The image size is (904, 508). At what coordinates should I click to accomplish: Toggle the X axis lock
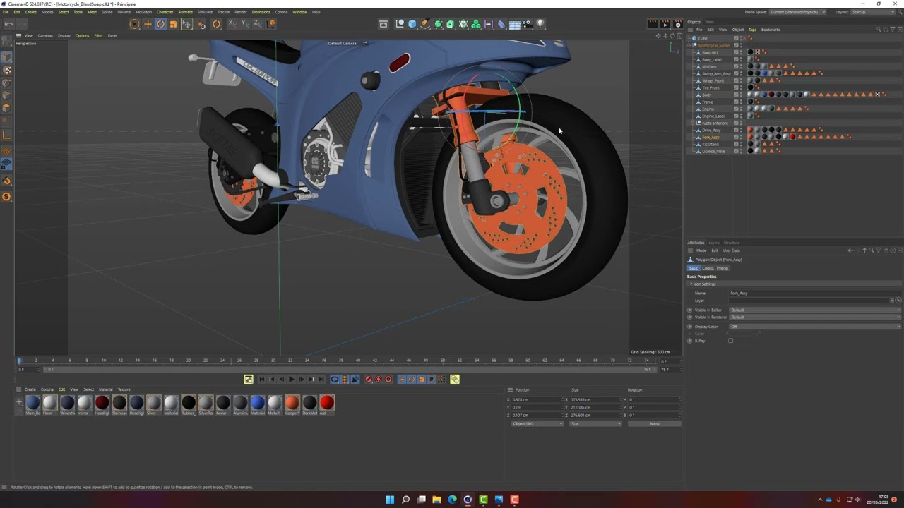(x=232, y=24)
